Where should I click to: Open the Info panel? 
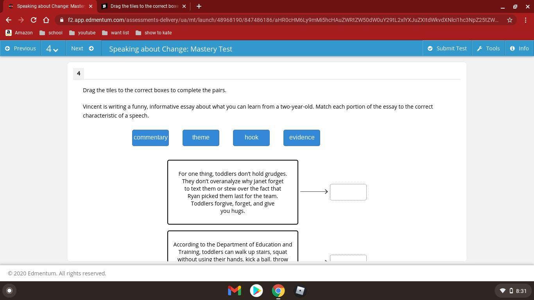519,48
